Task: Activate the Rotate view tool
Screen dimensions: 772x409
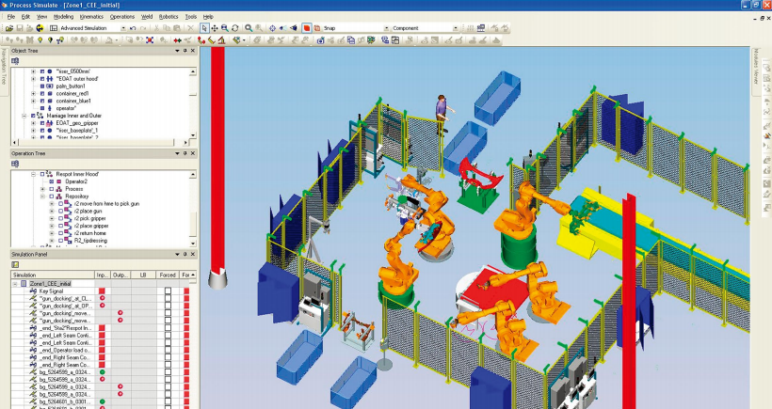Action: point(234,28)
